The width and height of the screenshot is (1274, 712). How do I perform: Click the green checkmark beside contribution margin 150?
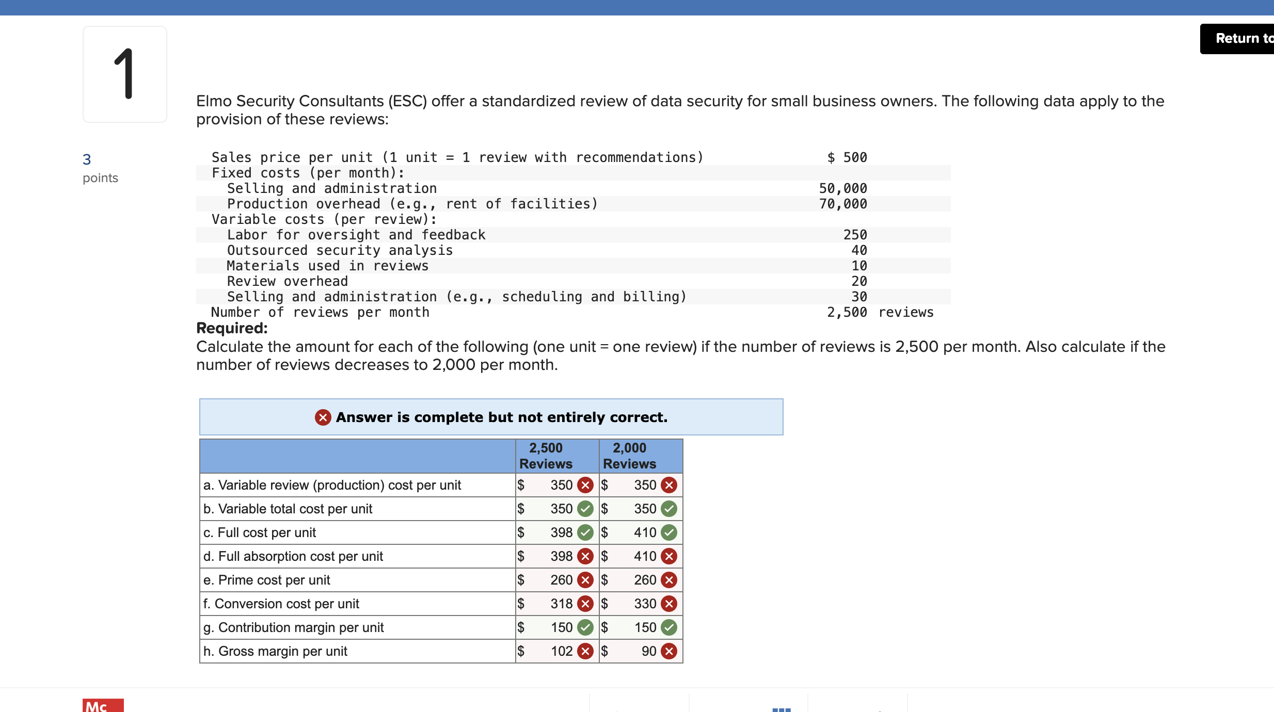pos(586,627)
